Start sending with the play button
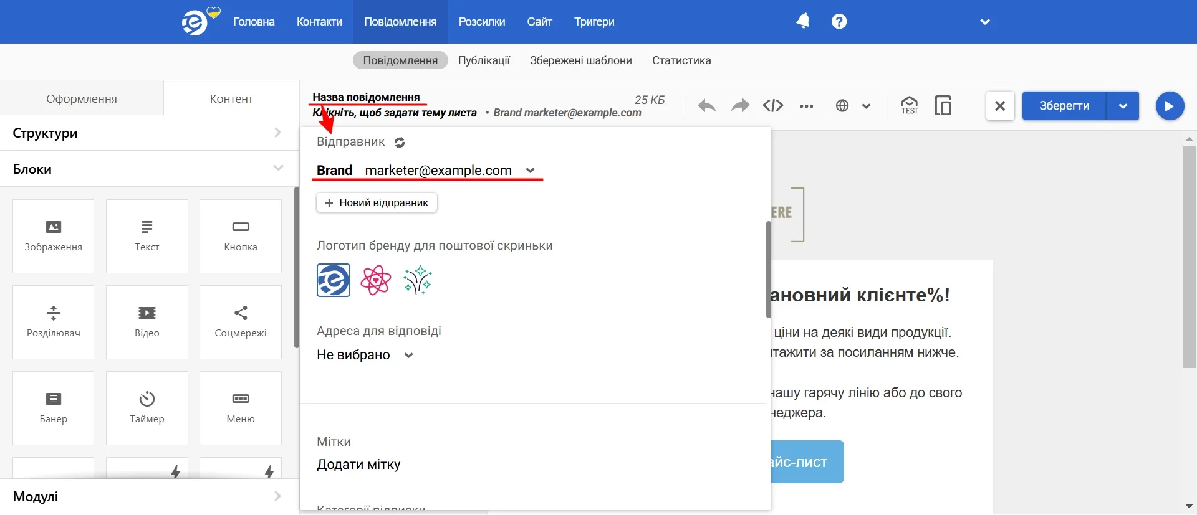The height and width of the screenshot is (515, 1197). (1170, 106)
